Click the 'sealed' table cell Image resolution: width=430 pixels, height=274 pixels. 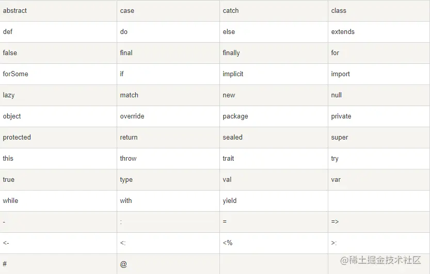pos(232,138)
